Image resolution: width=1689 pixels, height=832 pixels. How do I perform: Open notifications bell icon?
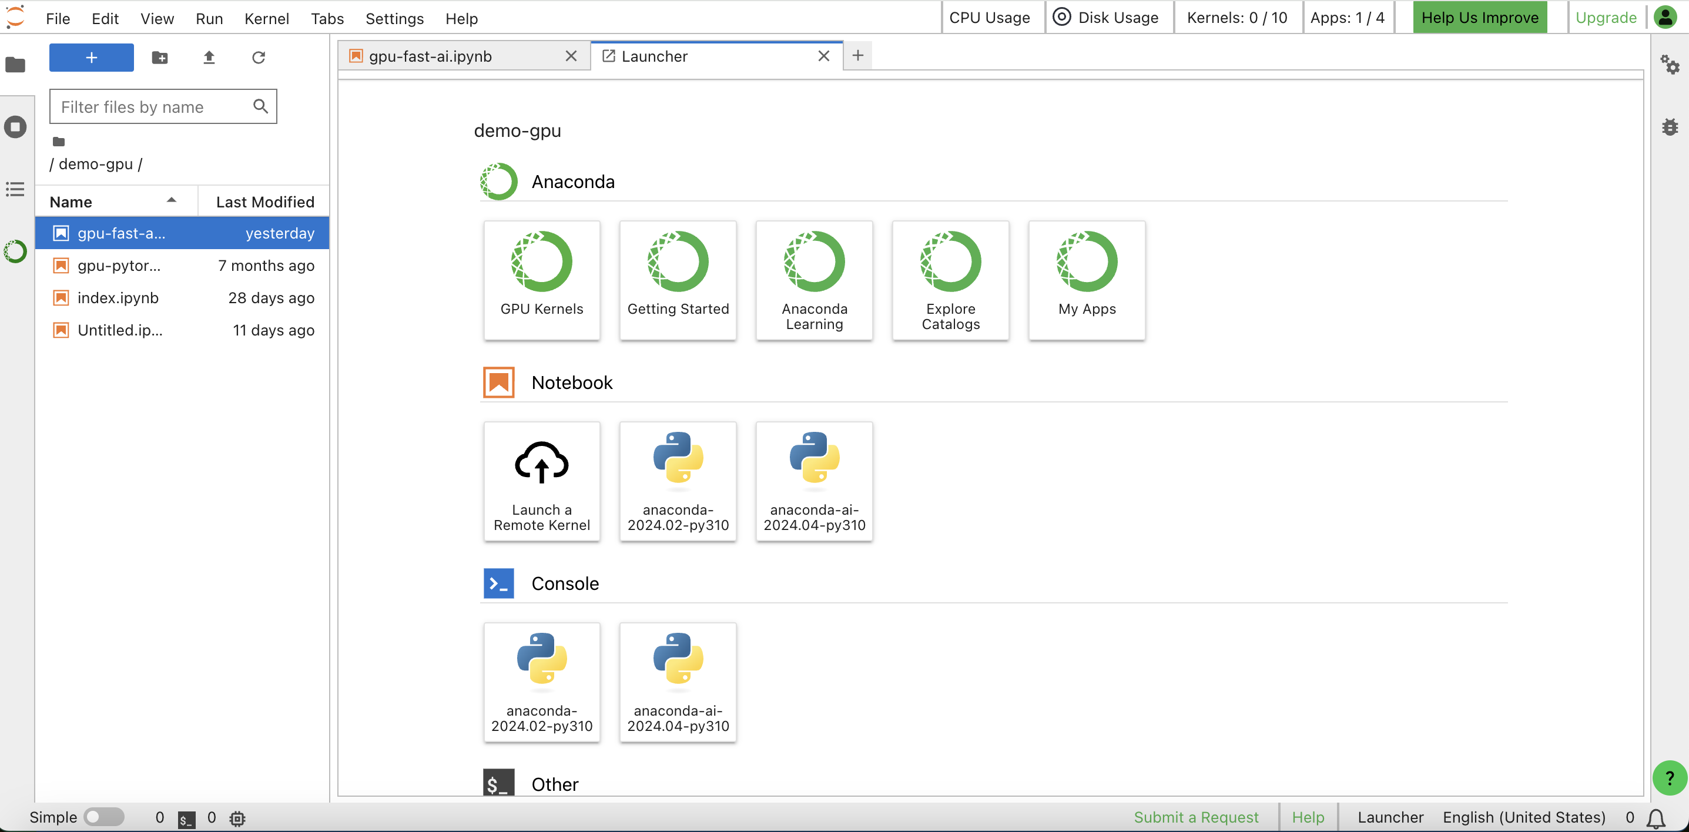[1656, 818]
